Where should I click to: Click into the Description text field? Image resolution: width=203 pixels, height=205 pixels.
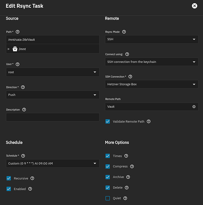point(53,117)
